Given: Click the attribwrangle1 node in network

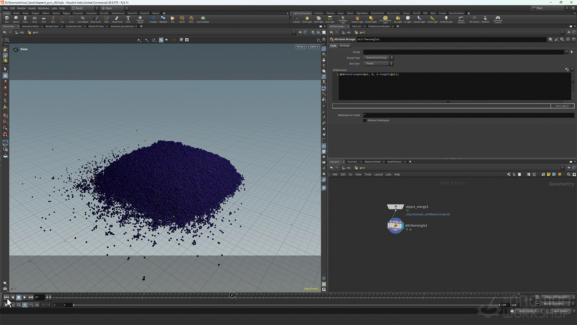Looking at the screenshot, I should click(395, 226).
